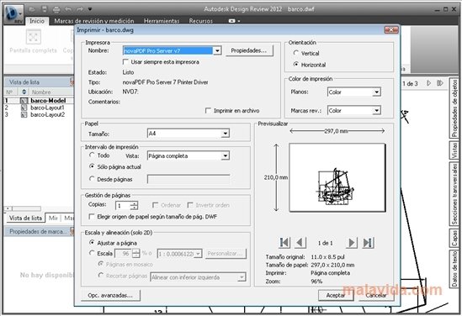
Task: Select Escala radio option
Action: (92, 253)
